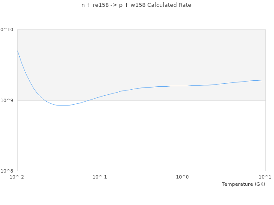Screen dimensions: 274x205
Task: Click the blue curve above the 10^-1 tick
Action: click(100, 97)
